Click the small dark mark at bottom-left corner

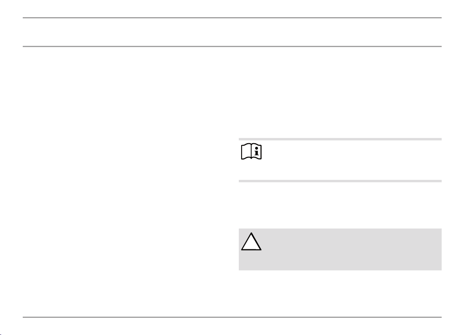pos(1,334)
